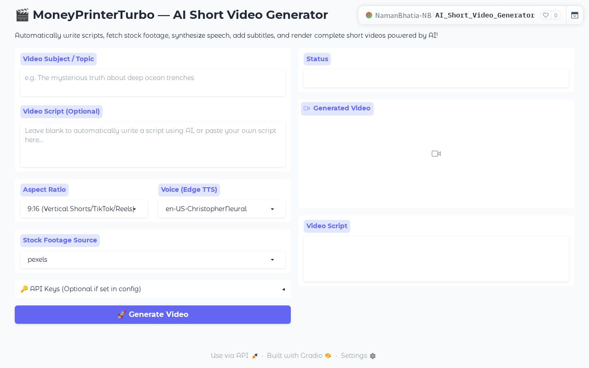Viewport: 589px width, 368px height.
Task: Open the space menu icon at top right
Action: (x=575, y=15)
